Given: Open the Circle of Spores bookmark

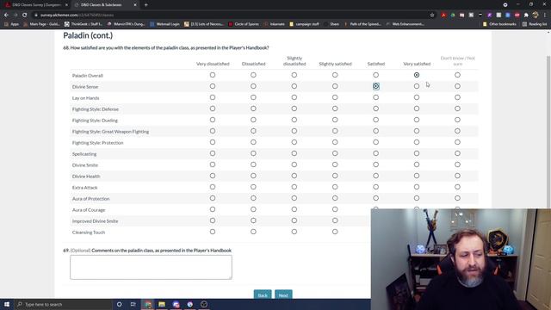Looking at the screenshot, I should (x=244, y=24).
